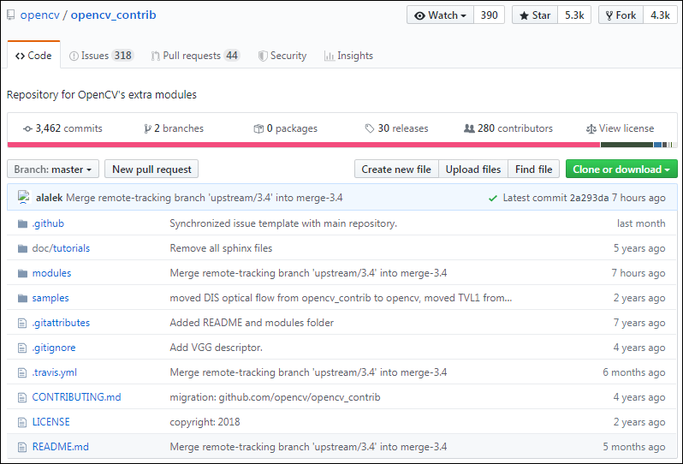Open the Branch: master dropdown
683x464 pixels.
pos(53,169)
